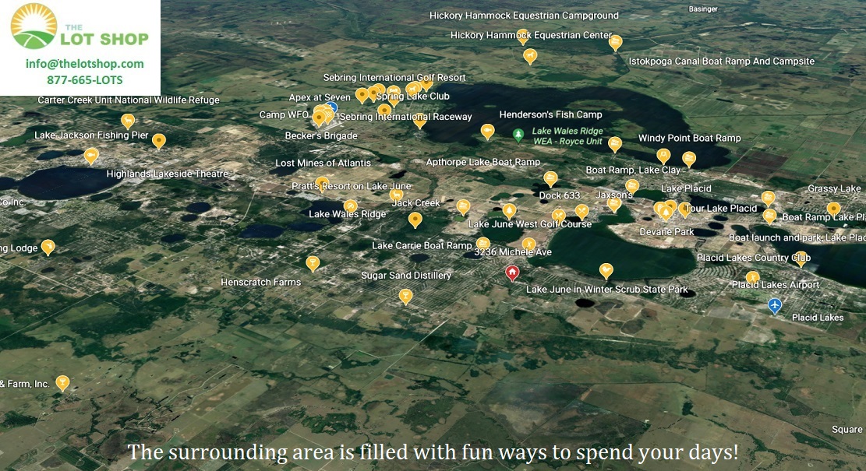866x471 pixels.
Task: Click the Lake June-in-Winter Scrub State Park bird pin
Action: (x=606, y=270)
